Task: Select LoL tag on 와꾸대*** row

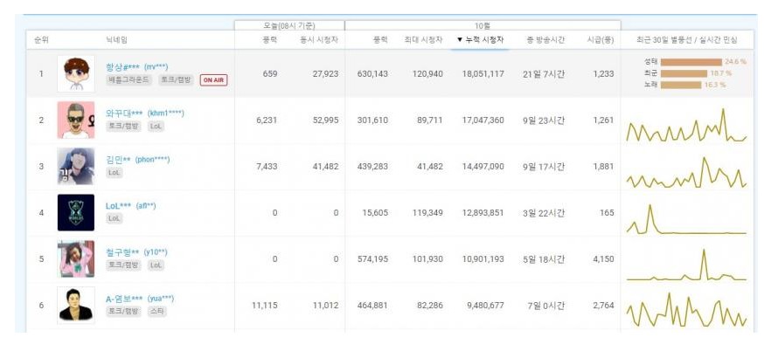Action: click(156, 126)
